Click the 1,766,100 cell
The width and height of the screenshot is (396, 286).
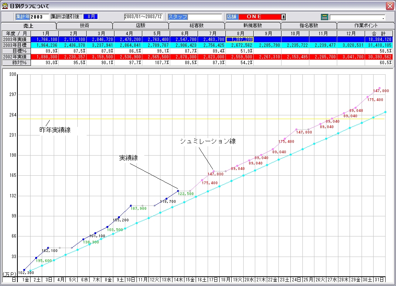point(45,39)
